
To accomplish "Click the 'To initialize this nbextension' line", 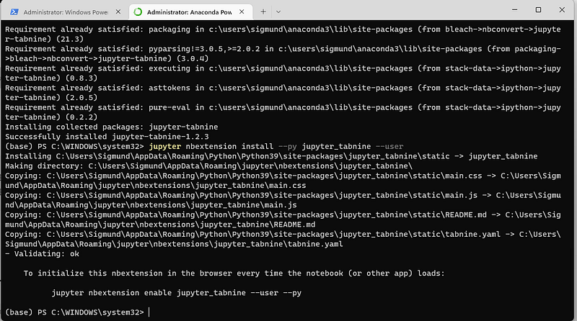I will pyautogui.click(x=234, y=273).
